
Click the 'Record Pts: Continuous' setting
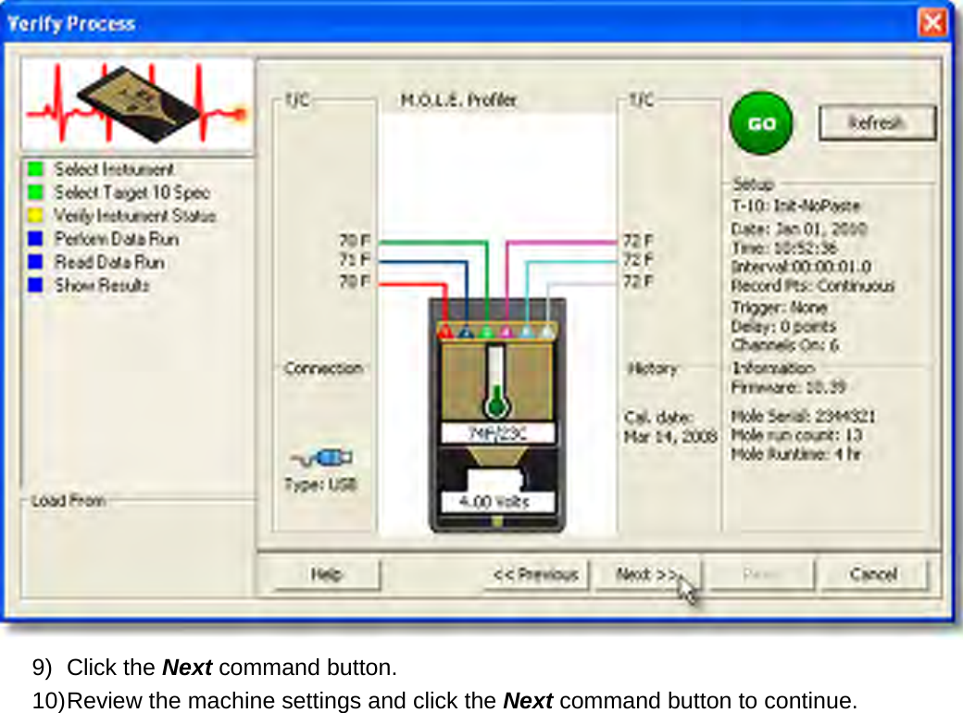pyautogui.click(x=813, y=286)
